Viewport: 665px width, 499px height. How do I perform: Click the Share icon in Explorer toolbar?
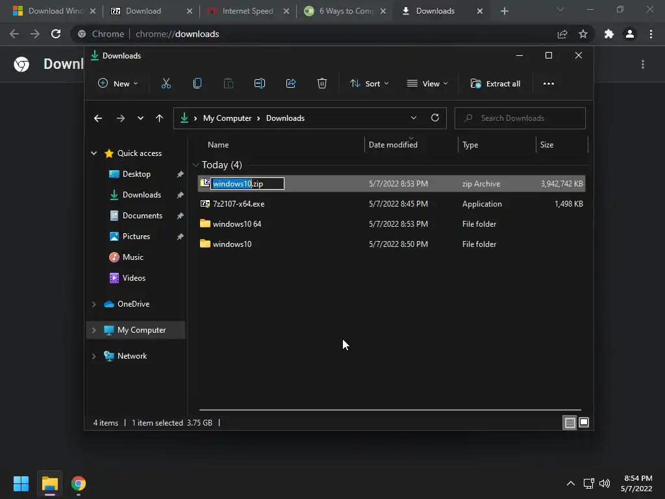[291, 84]
